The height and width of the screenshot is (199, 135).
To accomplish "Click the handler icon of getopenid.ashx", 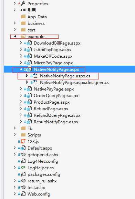I will coord(23,154).
